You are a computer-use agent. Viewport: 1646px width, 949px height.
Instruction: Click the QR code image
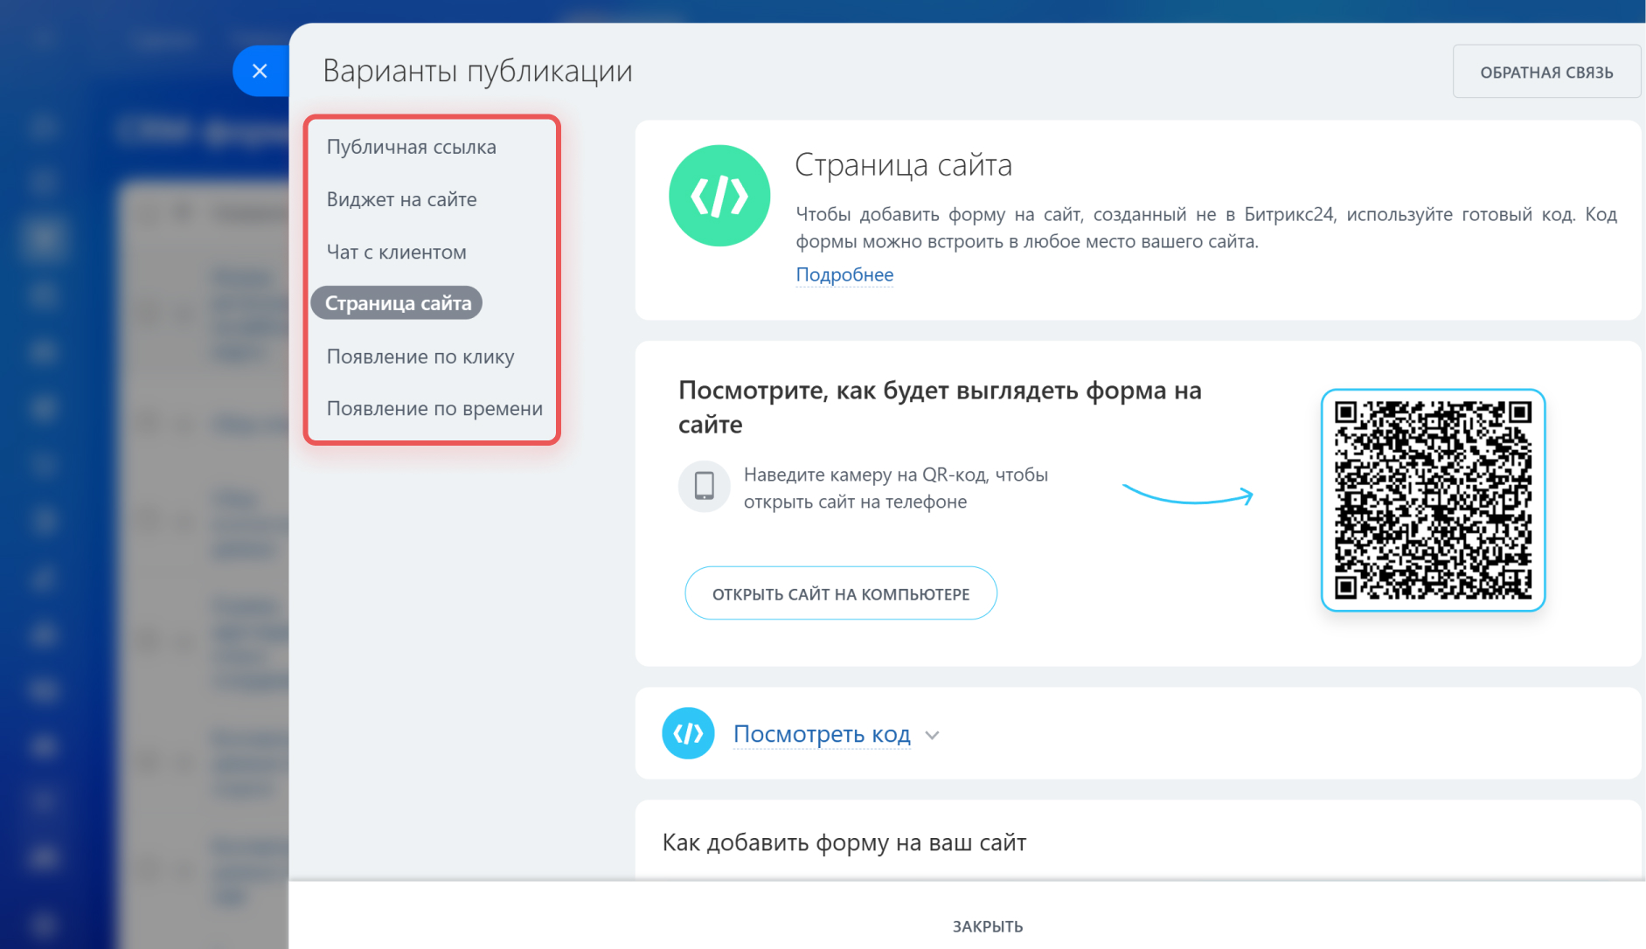pos(1433,500)
